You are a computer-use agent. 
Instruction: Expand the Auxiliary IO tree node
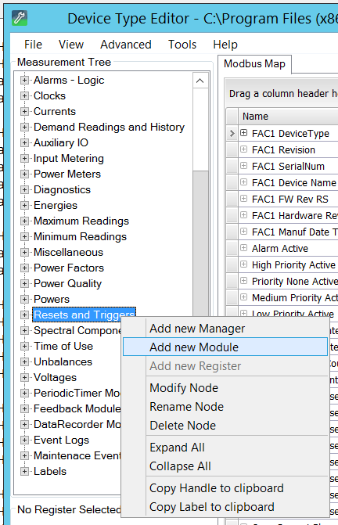[24, 142]
